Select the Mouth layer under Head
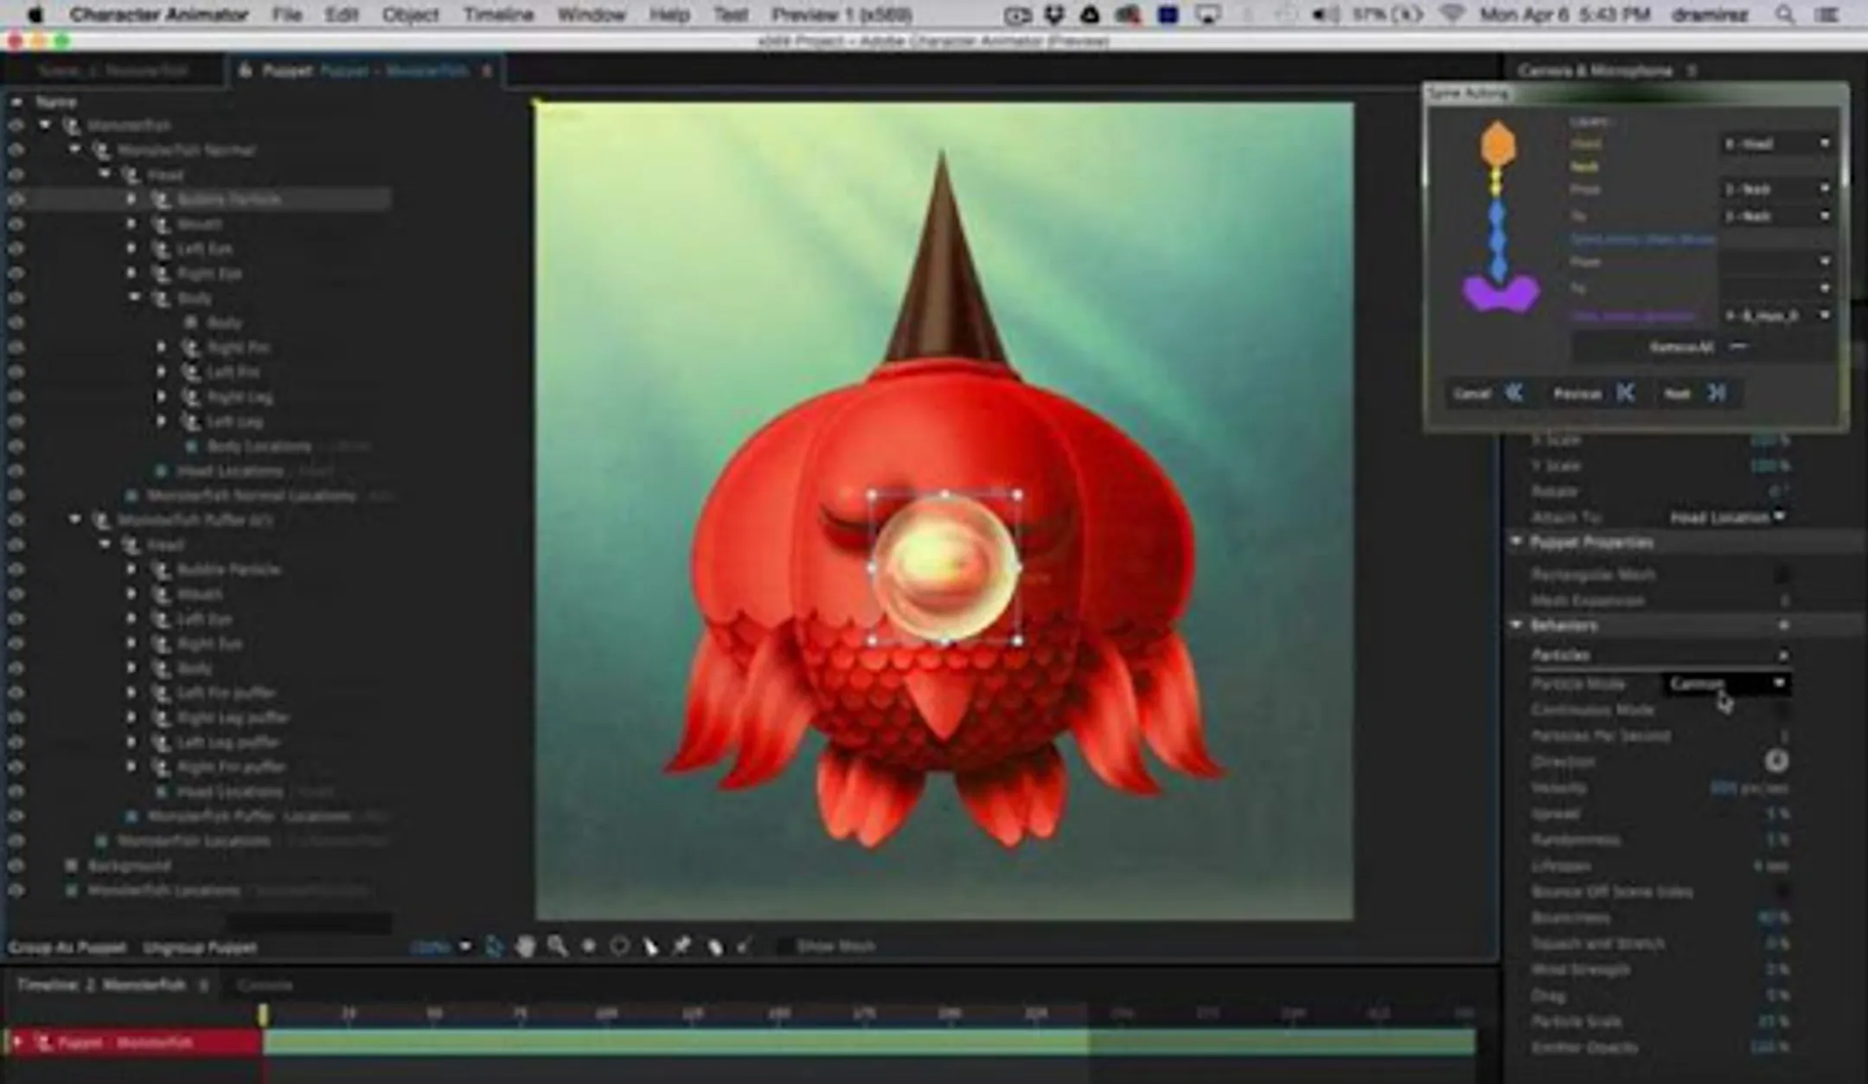Image resolution: width=1868 pixels, height=1084 pixels. pos(200,223)
